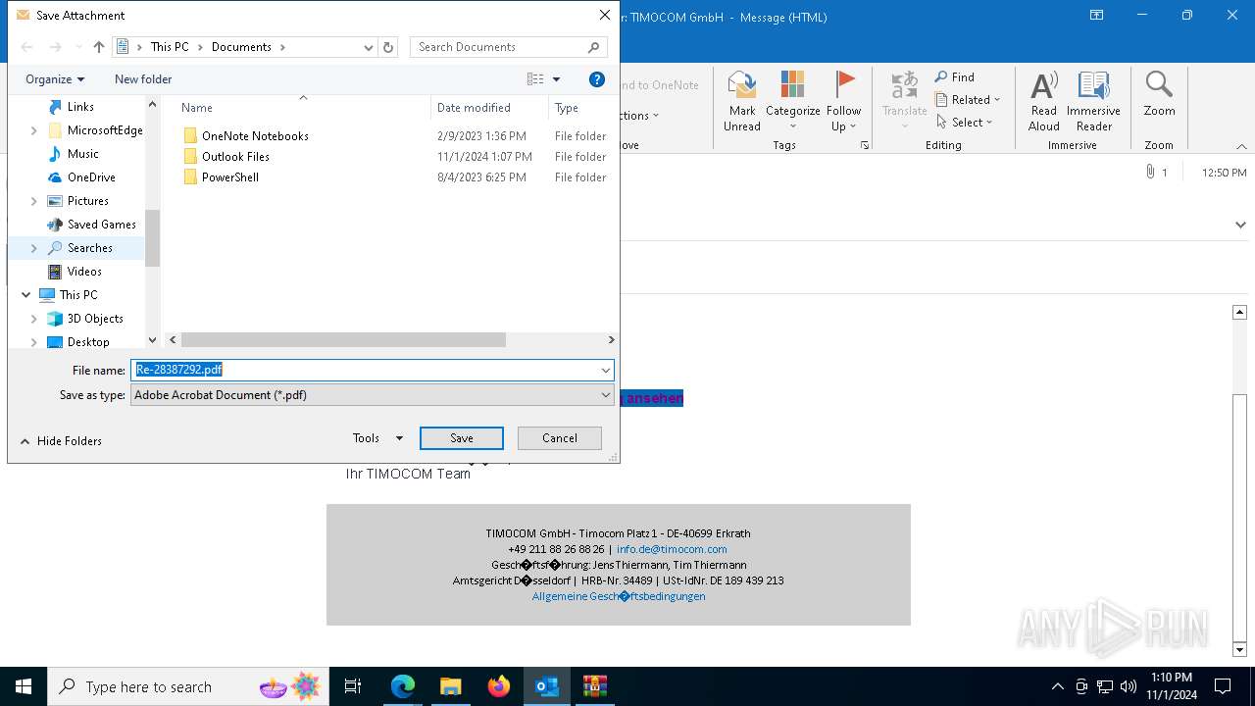Open previous locations dropdown in address bar
Image resolution: width=1255 pixels, height=706 pixels.
coord(369,47)
